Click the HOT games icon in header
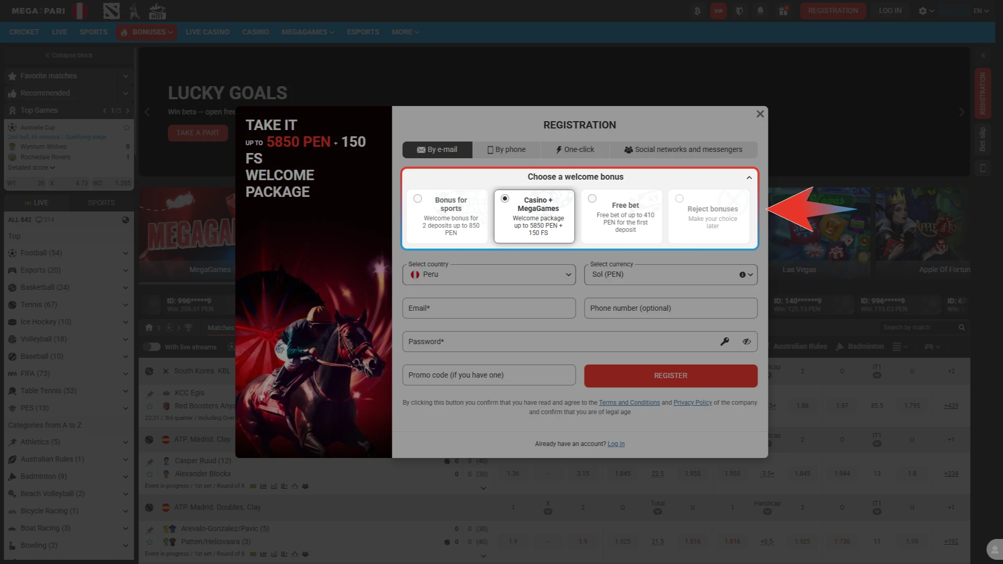 [x=157, y=11]
